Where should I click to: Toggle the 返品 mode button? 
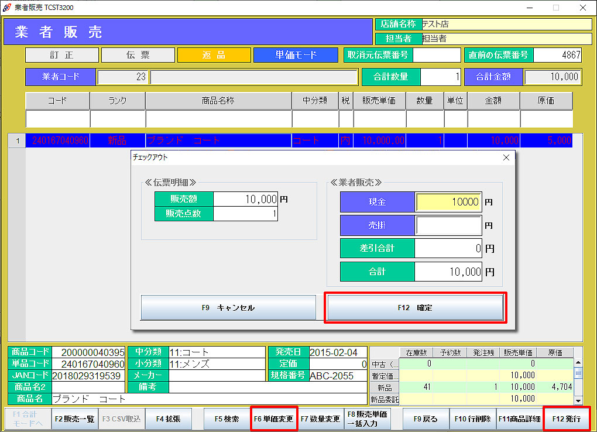[x=214, y=55]
